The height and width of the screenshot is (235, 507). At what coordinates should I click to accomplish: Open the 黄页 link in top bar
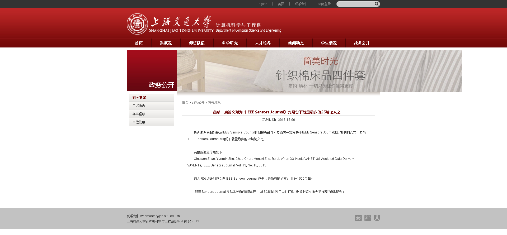pyautogui.click(x=281, y=4)
